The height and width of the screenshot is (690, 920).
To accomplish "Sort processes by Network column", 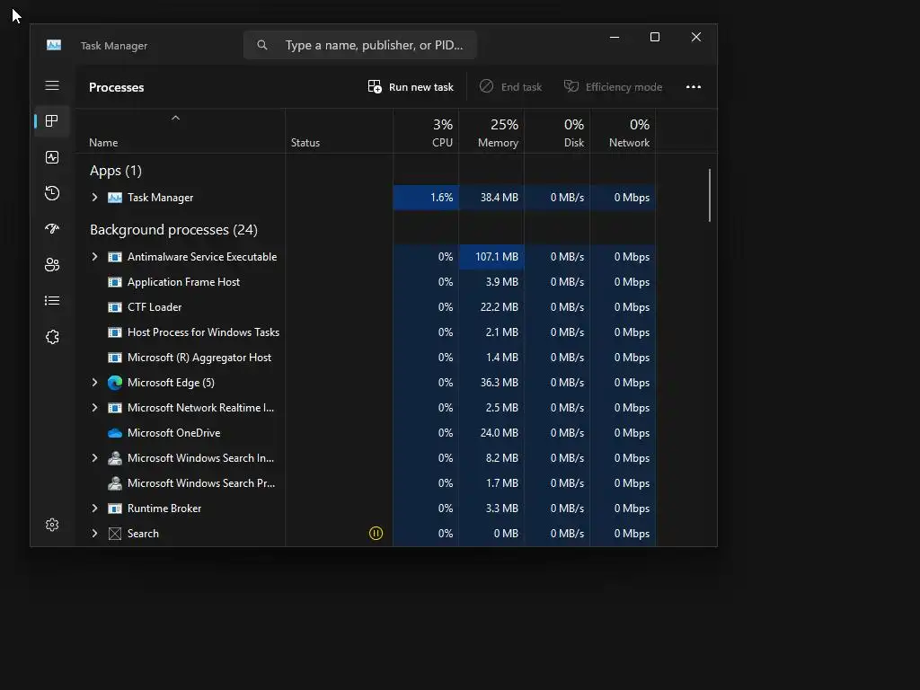I will tap(624, 131).
